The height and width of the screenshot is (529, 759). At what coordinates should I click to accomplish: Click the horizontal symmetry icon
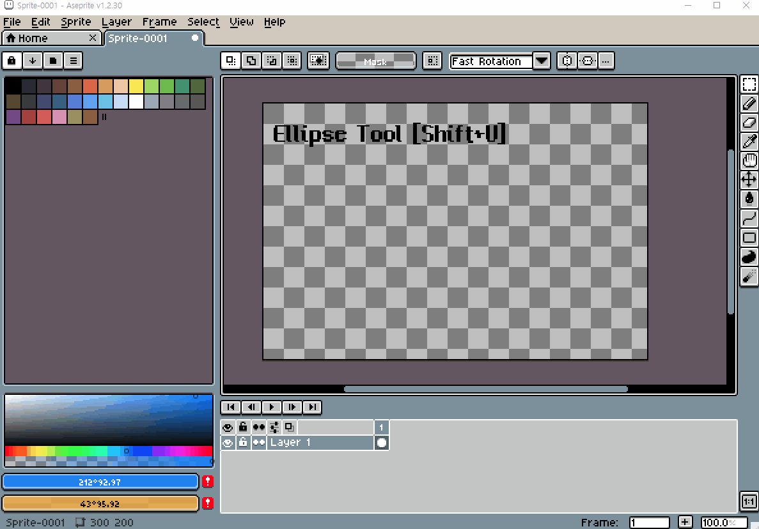pyautogui.click(x=587, y=61)
